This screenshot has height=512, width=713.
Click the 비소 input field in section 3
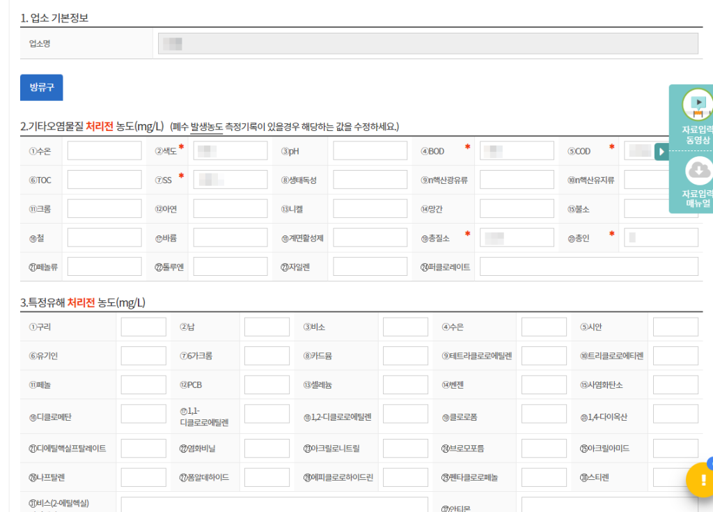(x=406, y=327)
